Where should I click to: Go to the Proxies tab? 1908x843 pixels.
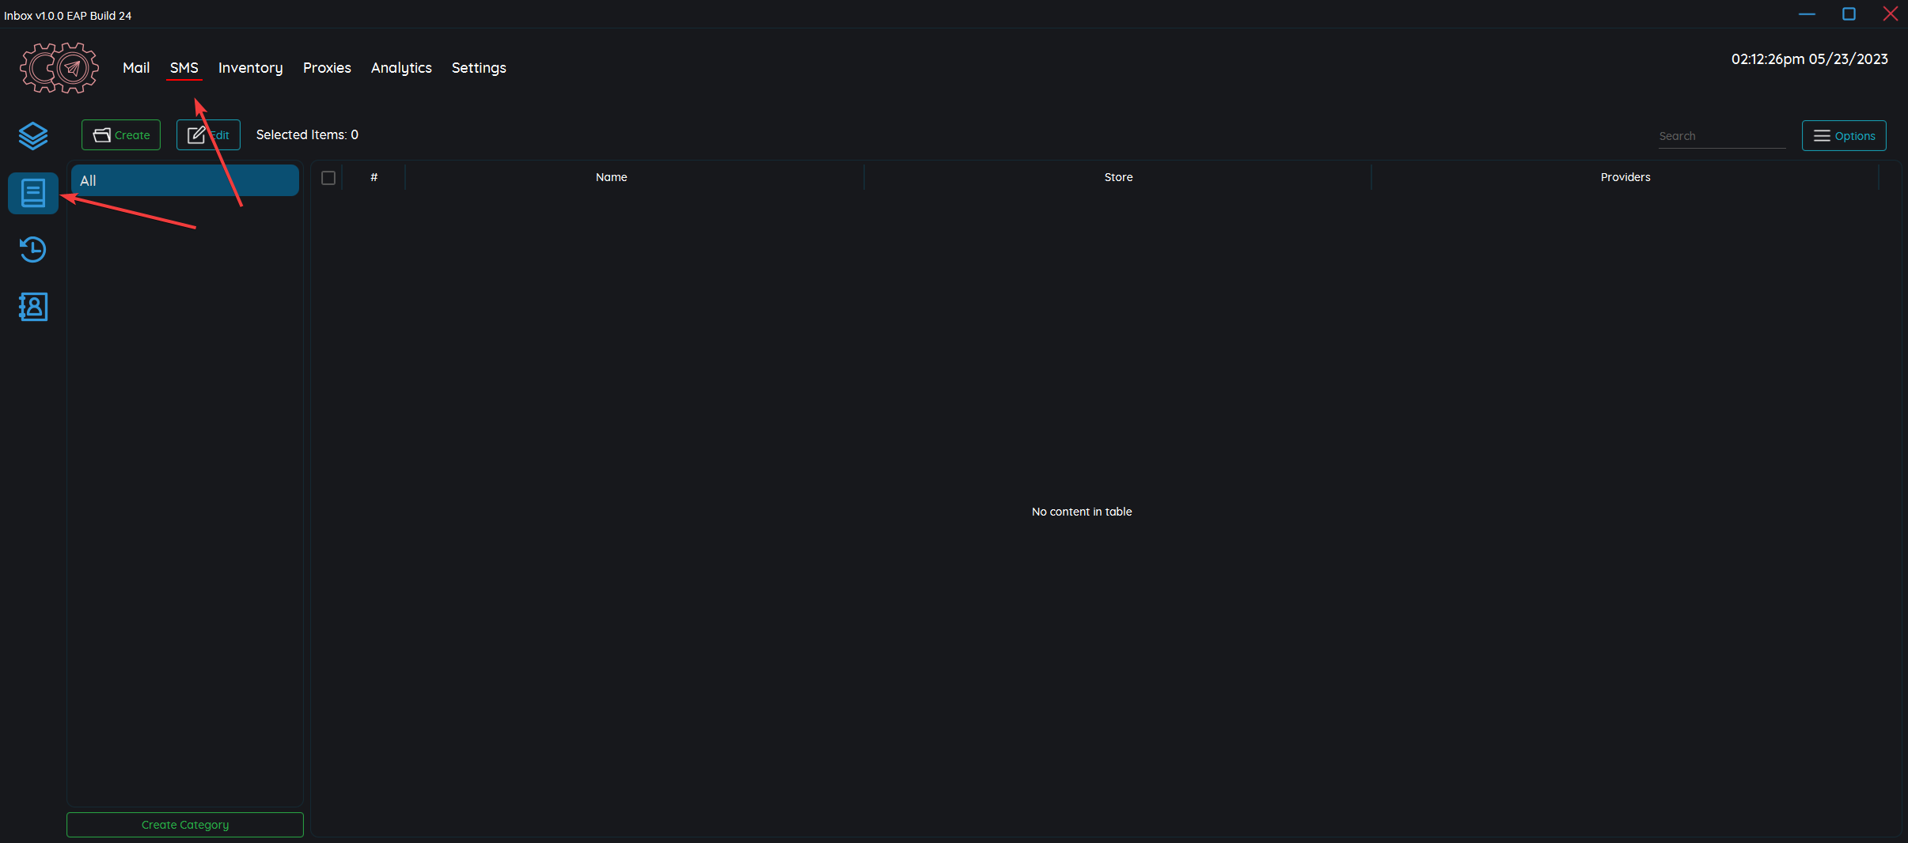point(327,68)
